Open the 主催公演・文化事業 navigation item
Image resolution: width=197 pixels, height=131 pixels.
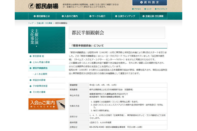[153, 16]
